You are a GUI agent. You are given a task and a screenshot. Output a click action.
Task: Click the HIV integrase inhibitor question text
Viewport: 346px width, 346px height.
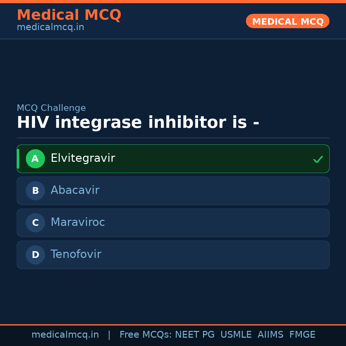(138, 123)
